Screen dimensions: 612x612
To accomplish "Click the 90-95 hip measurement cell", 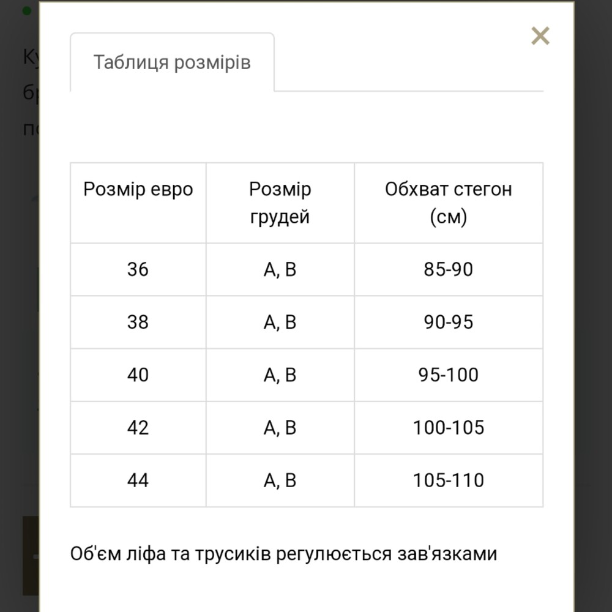I will [x=448, y=323].
